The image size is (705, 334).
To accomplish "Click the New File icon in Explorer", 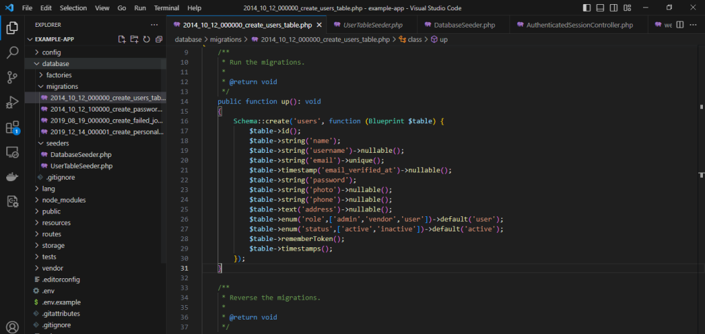I will click(x=122, y=39).
